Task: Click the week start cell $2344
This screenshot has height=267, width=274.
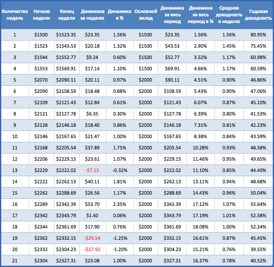Action: click(x=41, y=227)
